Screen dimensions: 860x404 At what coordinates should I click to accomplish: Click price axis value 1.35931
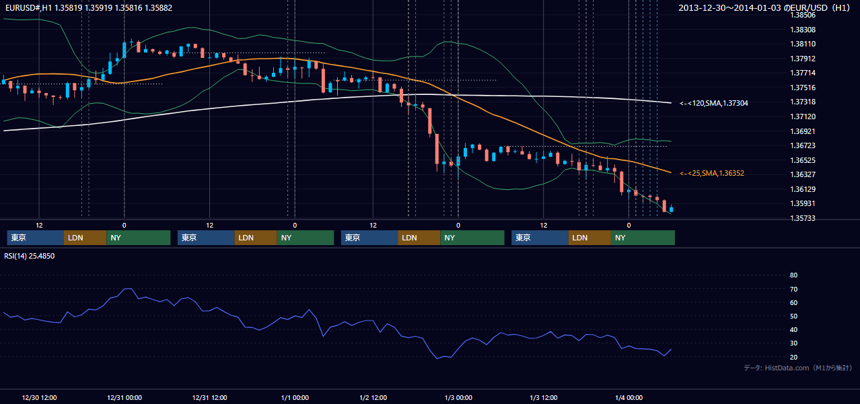tap(802, 203)
